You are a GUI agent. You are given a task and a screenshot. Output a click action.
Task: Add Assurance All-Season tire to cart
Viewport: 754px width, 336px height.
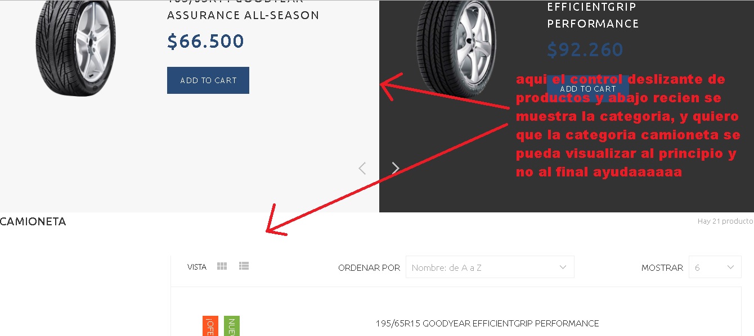pyautogui.click(x=208, y=80)
